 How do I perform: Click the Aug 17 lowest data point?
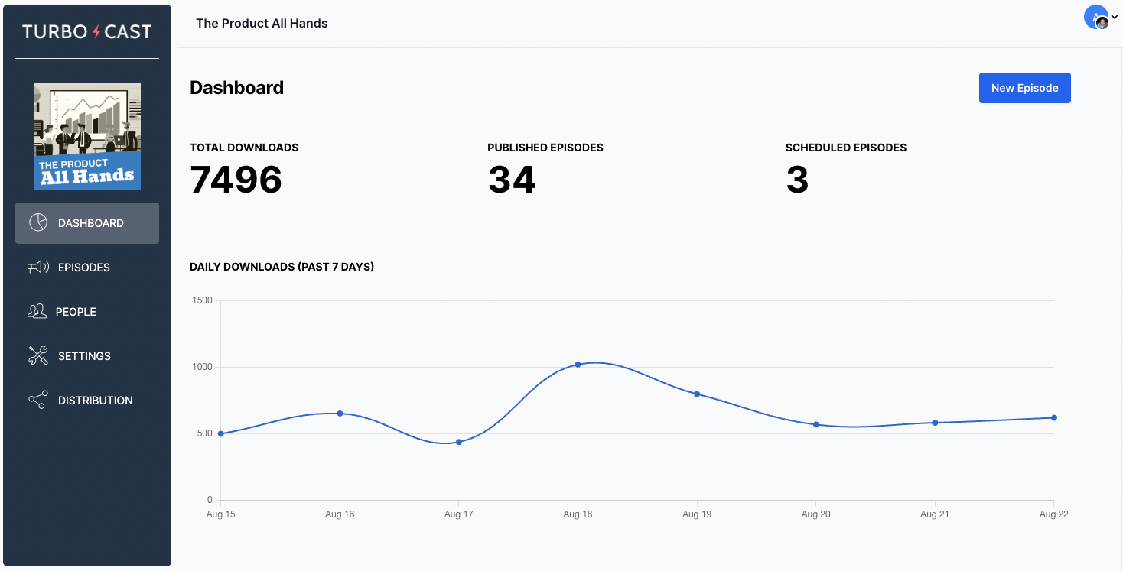coord(459,442)
